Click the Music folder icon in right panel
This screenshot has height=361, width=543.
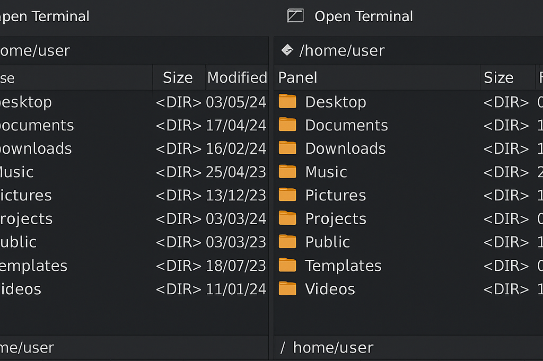[x=287, y=171]
